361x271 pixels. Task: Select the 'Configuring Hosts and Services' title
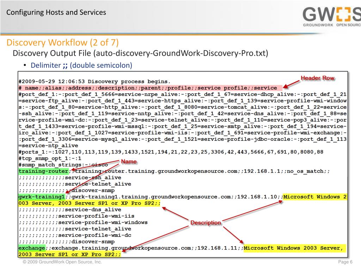point(56,12)
